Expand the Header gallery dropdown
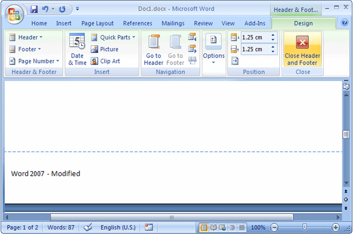This screenshot has height=235, width=353. click(x=26, y=38)
